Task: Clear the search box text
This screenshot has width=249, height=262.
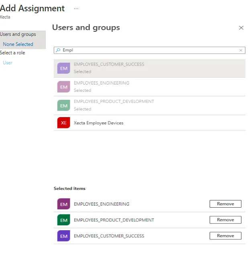Action: click(241, 50)
